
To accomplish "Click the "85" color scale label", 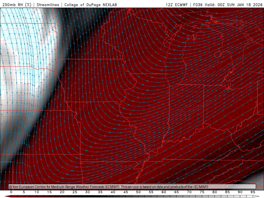I will pyautogui.click(x=227, y=192).
